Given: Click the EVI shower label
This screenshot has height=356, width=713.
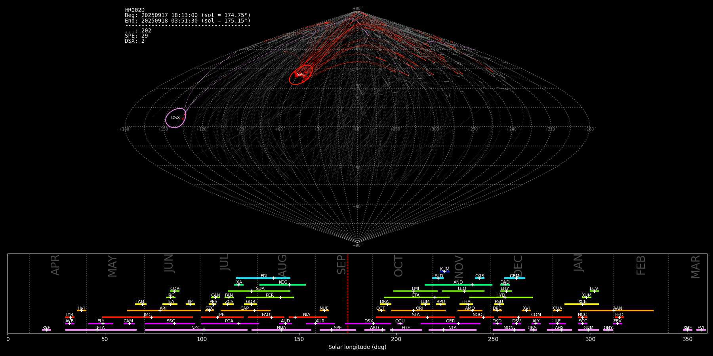Looking at the screenshot, I should pos(701,328).
